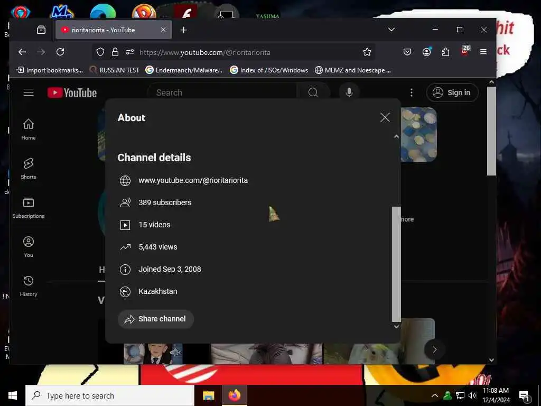Open Firefox extensions puzzle icon

tap(445, 52)
